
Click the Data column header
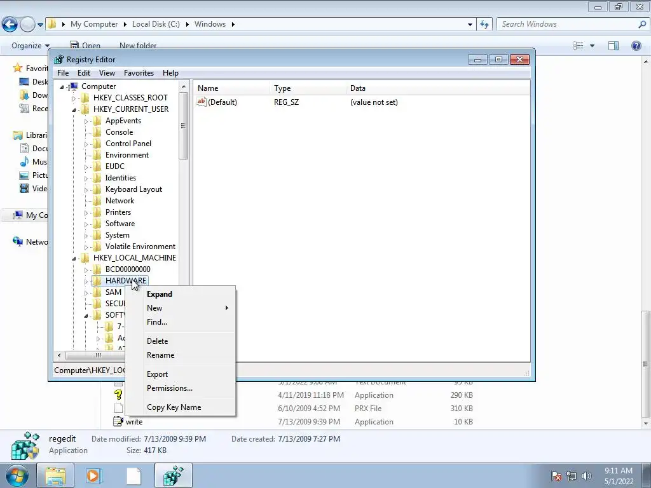coord(438,88)
